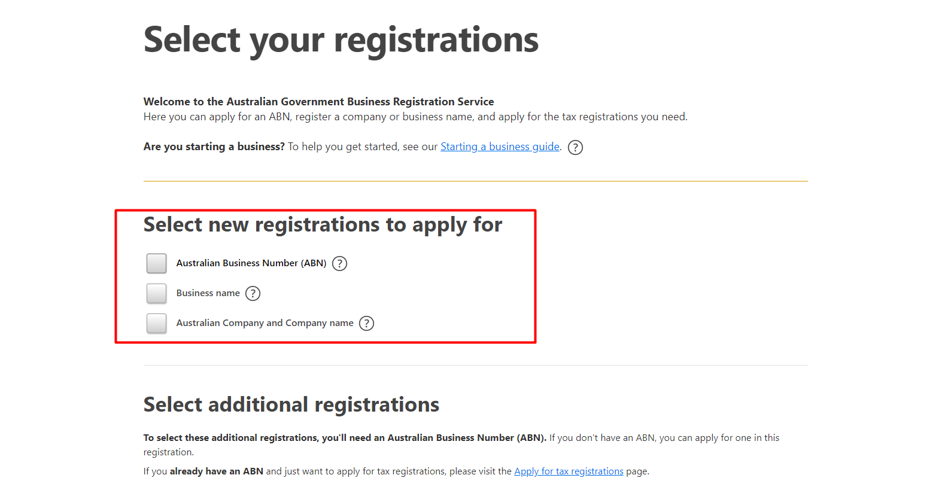This screenshot has width=945, height=484.
Task: Click the Welcome to the Australian Government bold line
Action: [x=318, y=102]
